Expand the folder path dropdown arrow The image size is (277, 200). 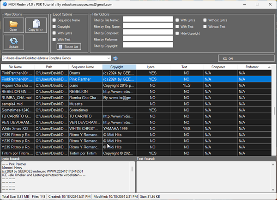[108, 58]
